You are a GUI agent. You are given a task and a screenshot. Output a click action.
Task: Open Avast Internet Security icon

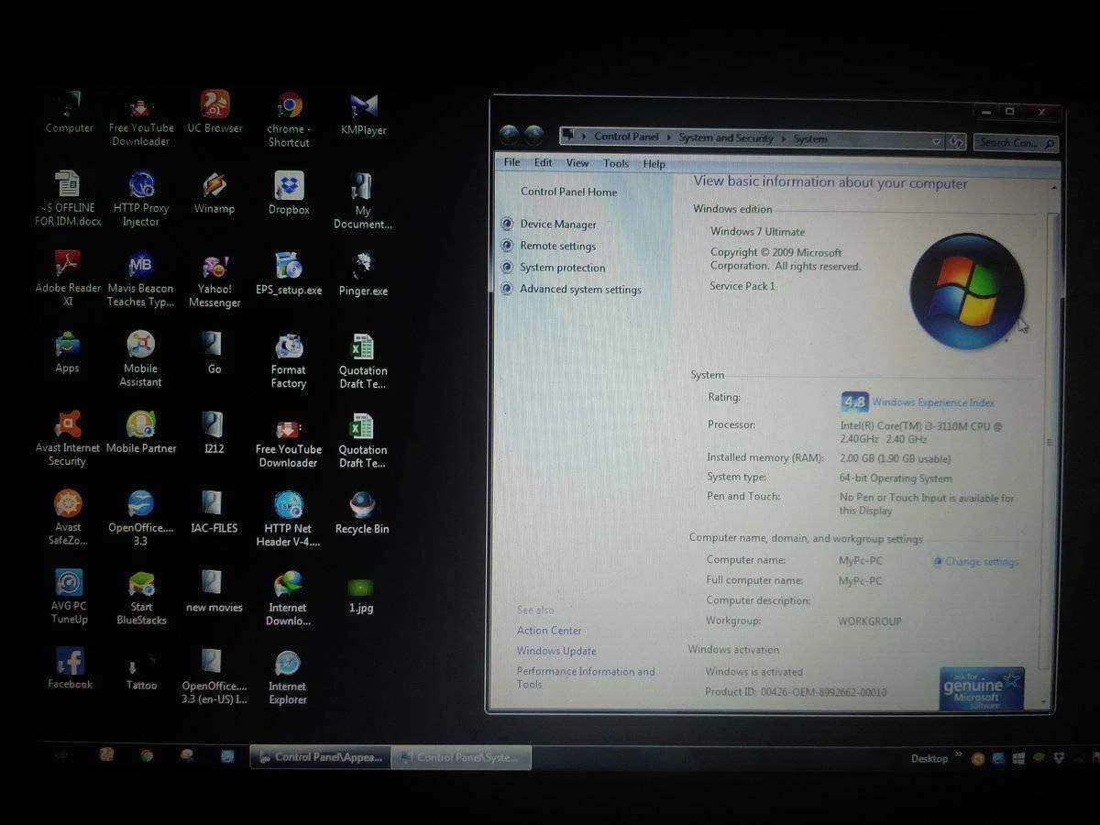[x=67, y=438]
